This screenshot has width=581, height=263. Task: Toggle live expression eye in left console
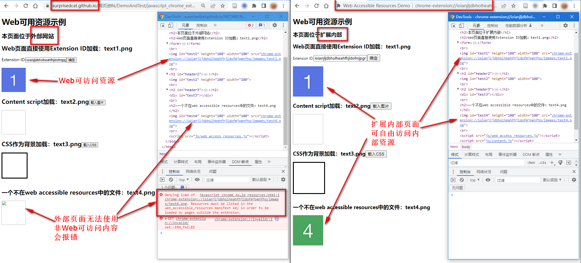pyautogui.click(x=197, y=179)
